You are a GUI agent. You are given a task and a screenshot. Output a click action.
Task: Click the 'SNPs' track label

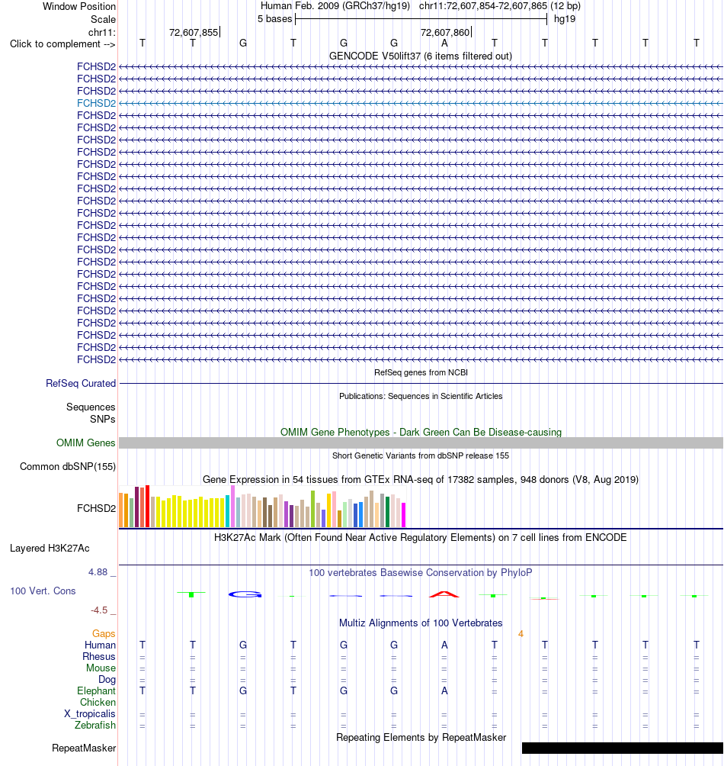[x=102, y=419]
